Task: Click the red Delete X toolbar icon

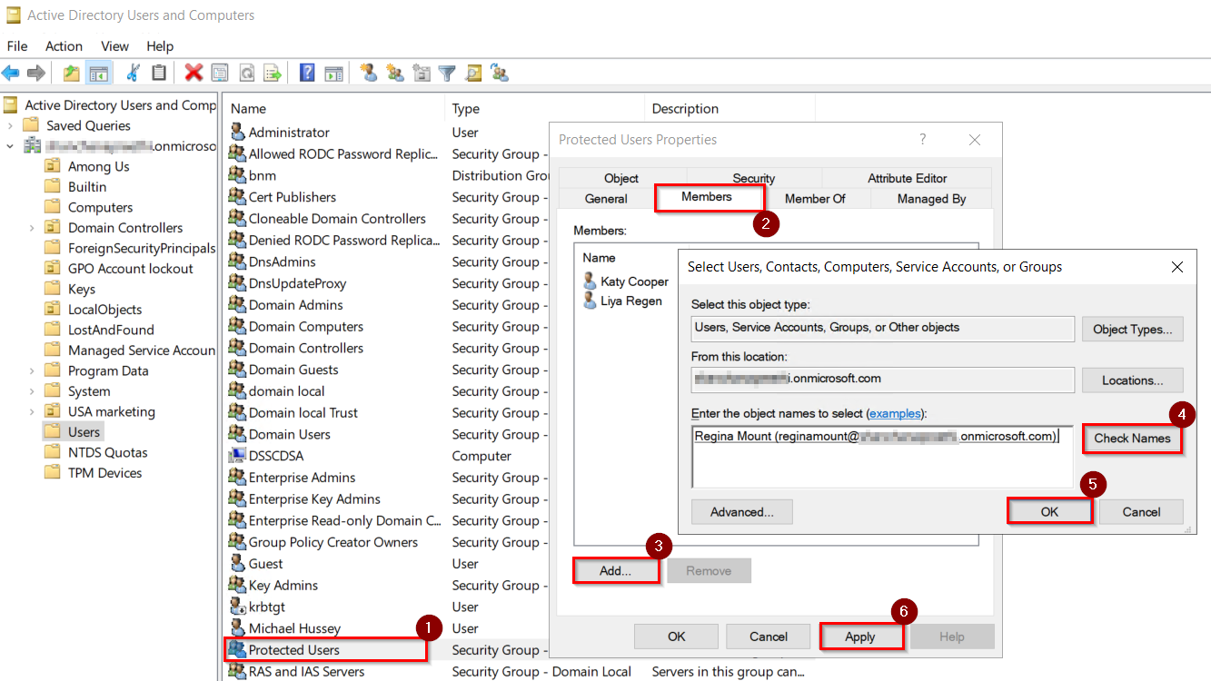Action: pyautogui.click(x=194, y=74)
